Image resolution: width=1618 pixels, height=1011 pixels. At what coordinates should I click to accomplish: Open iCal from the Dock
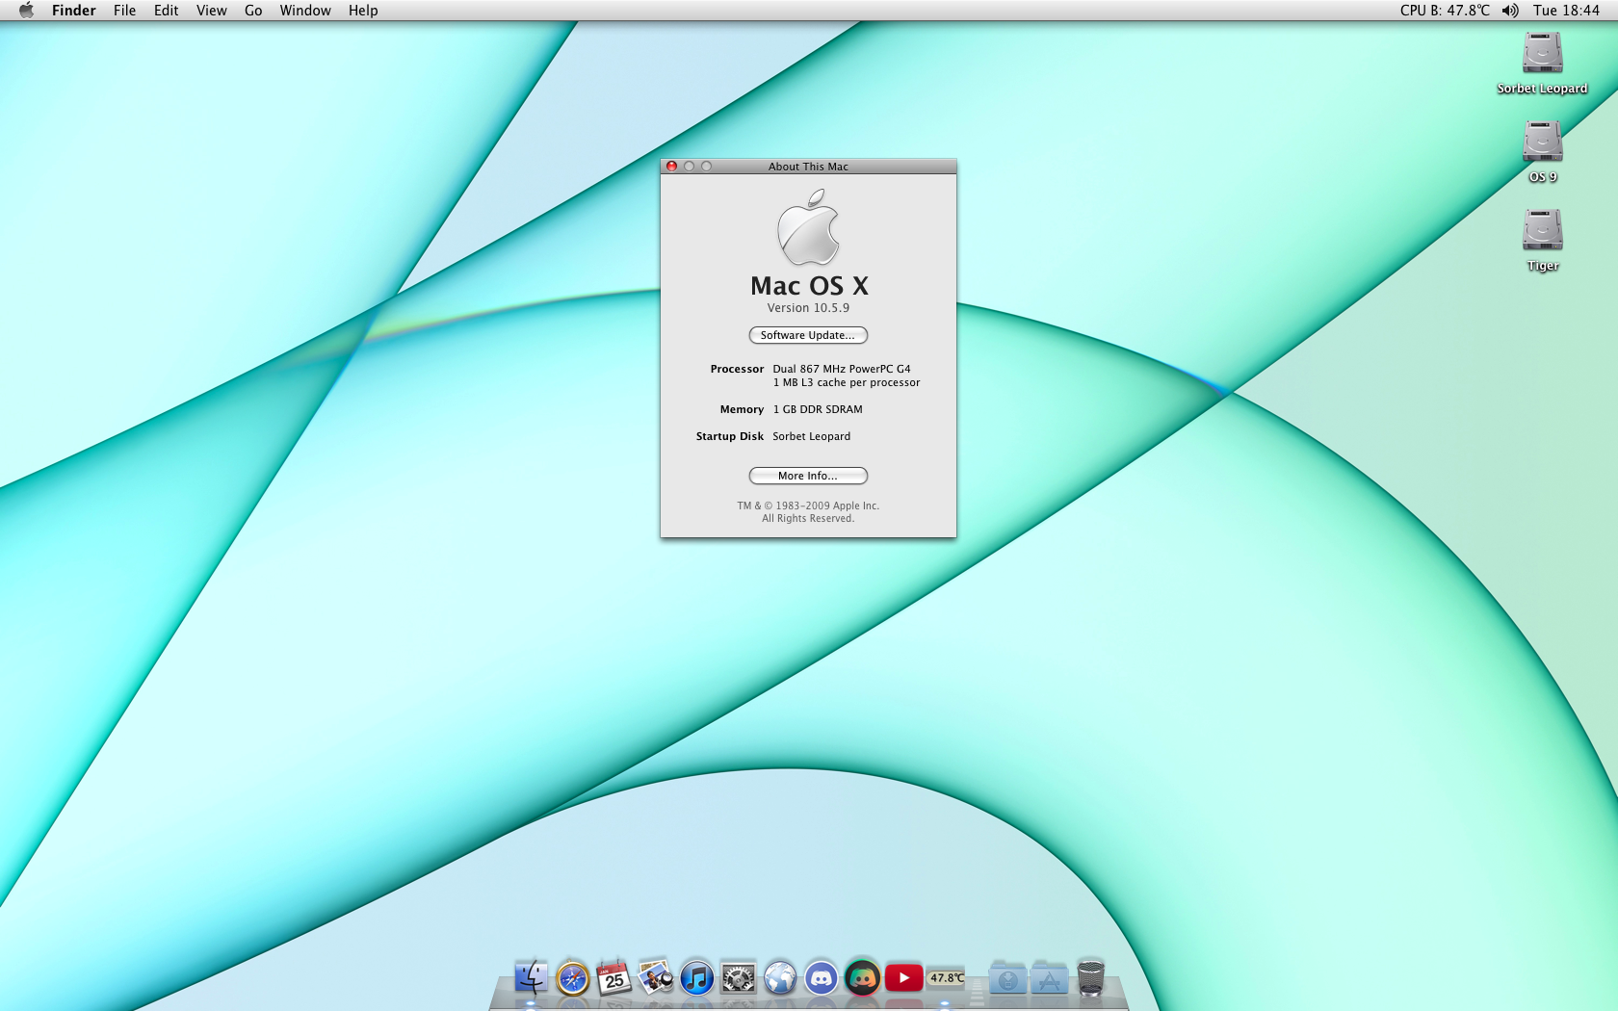tap(613, 978)
